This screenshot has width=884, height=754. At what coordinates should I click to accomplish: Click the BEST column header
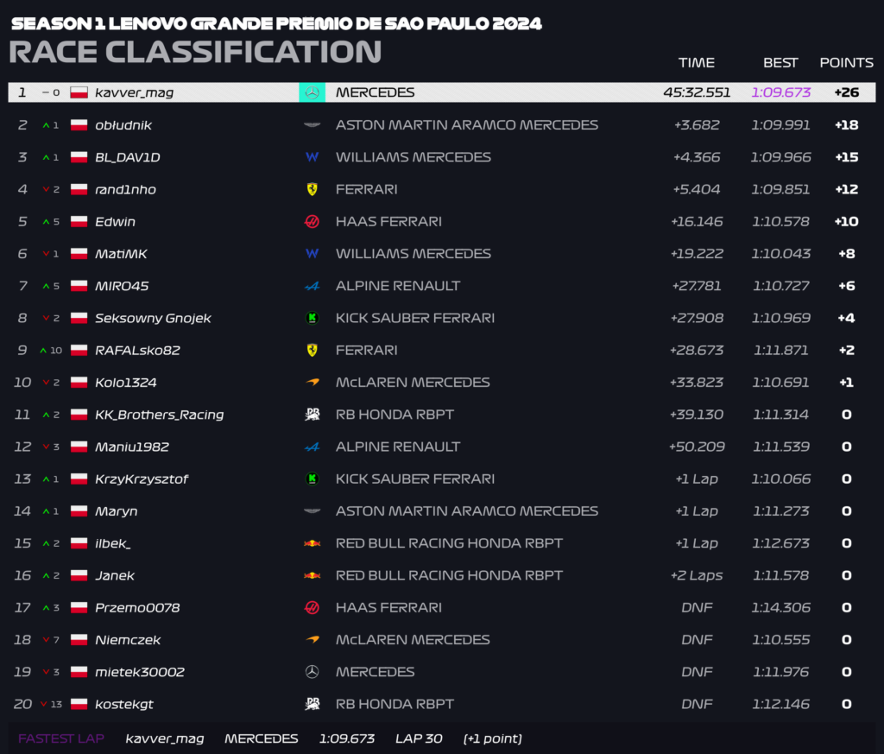coord(780,62)
